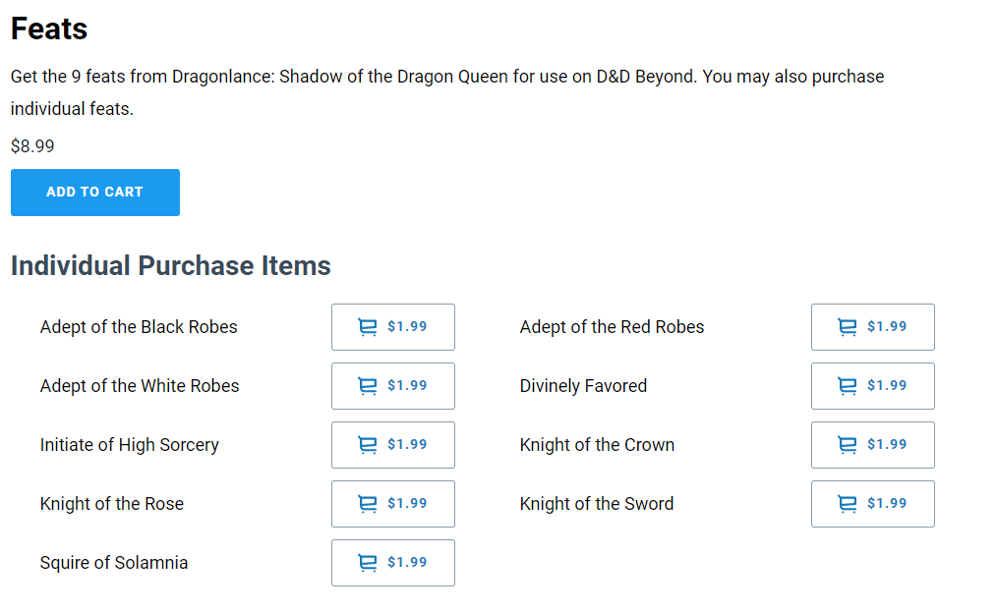
Task: Click cart icon for Divinely Favored
Action: click(848, 386)
